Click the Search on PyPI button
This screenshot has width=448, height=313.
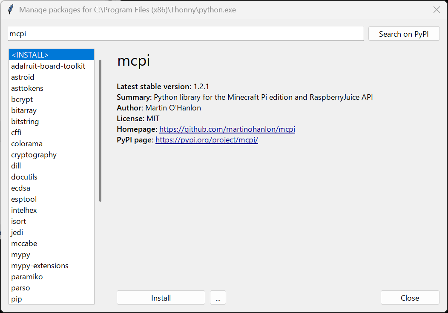pyautogui.click(x=404, y=34)
